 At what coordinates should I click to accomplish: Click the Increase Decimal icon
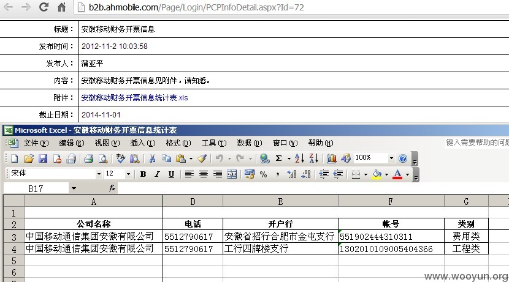pos(292,174)
